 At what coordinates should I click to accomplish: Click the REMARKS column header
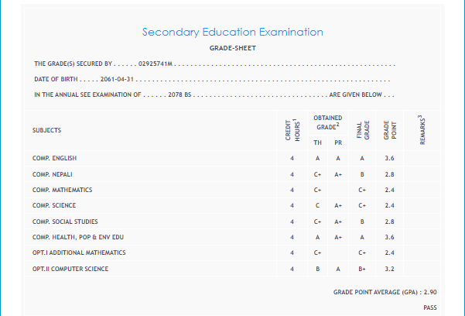click(x=422, y=129)
